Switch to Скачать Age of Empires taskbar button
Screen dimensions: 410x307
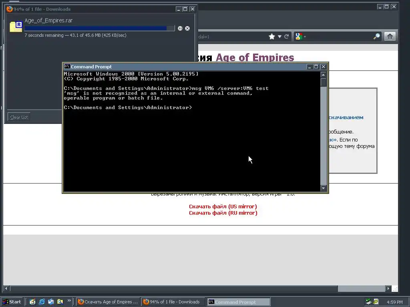(108, 302)
